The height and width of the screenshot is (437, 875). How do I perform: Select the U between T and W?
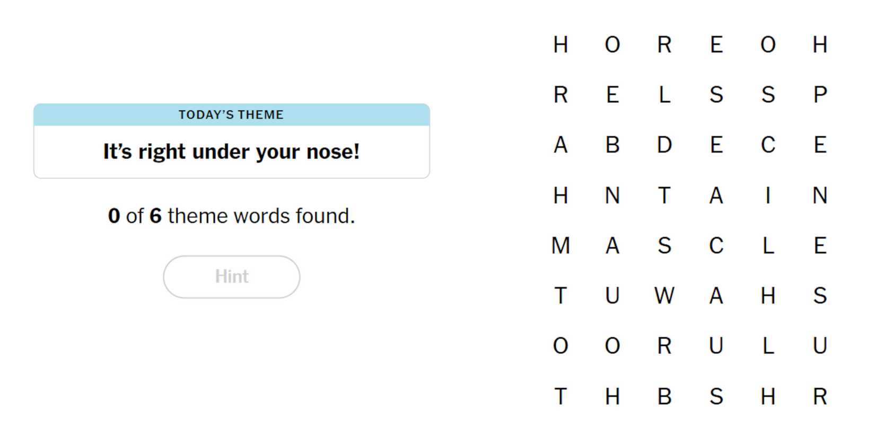coord(612,296)
